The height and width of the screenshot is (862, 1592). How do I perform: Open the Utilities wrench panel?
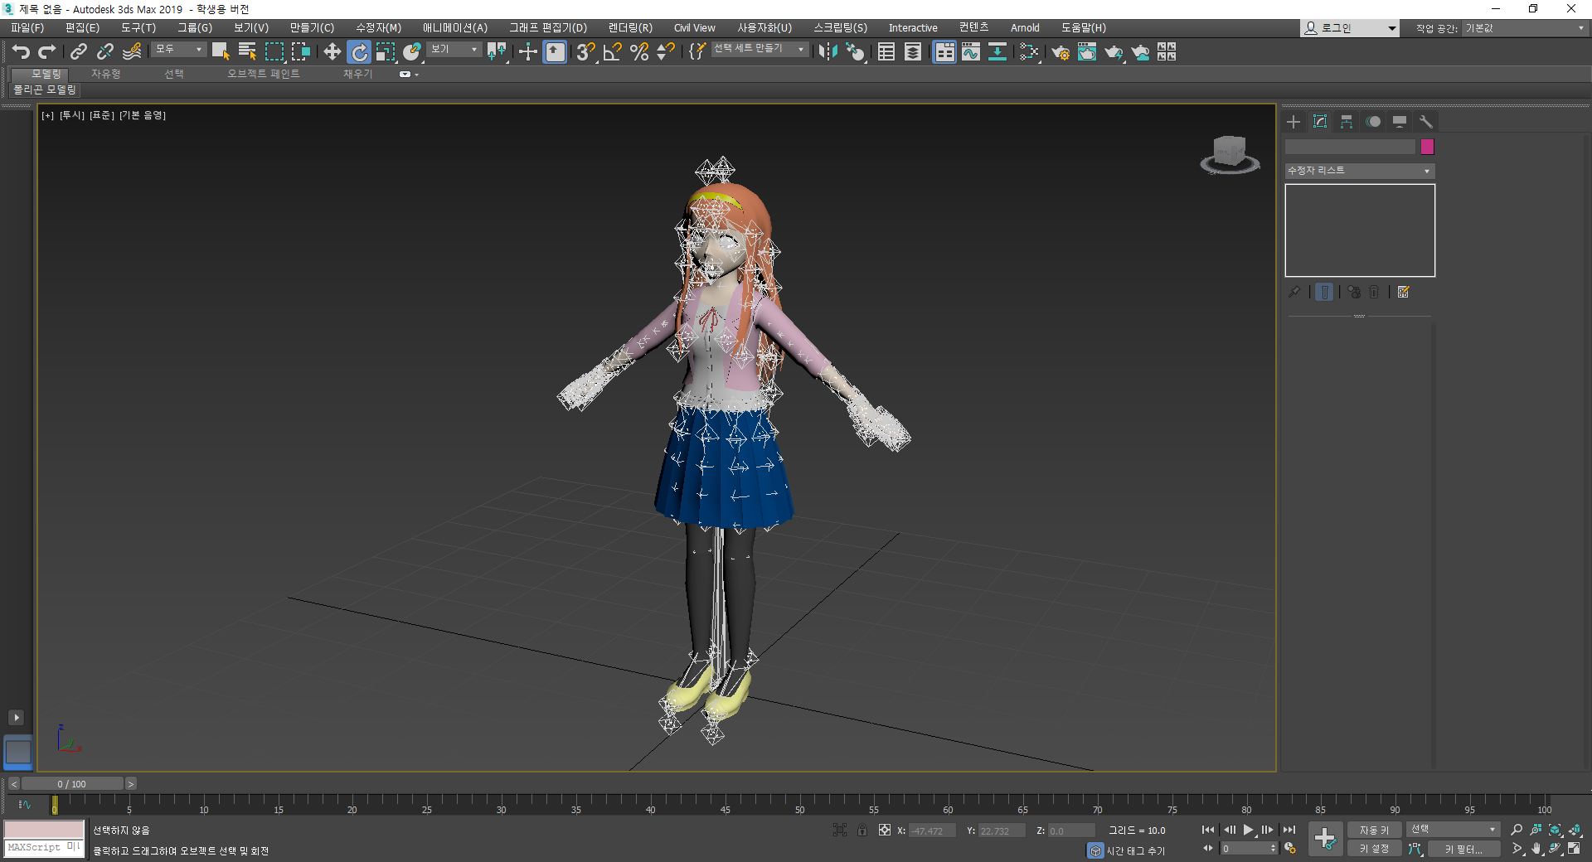click(x=1426, y=122)
